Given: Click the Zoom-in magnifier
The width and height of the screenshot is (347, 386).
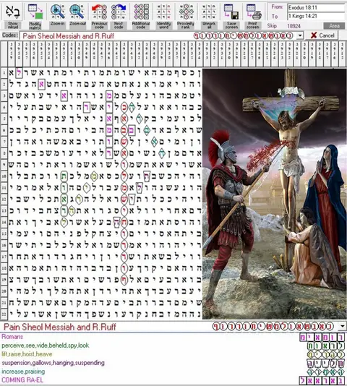Looking at the screenshot, I should point(57,15).
